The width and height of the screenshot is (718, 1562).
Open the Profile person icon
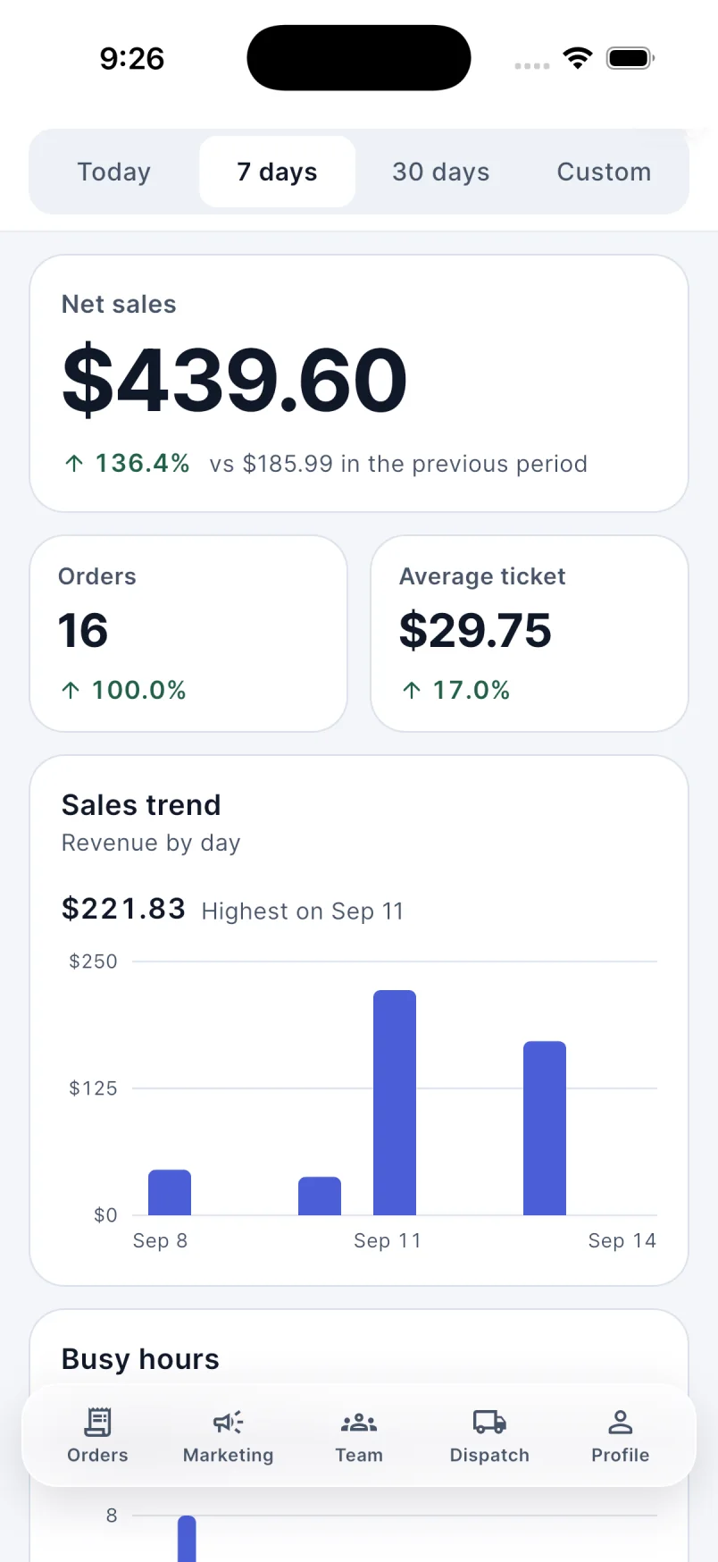(x=621, y=1422)
